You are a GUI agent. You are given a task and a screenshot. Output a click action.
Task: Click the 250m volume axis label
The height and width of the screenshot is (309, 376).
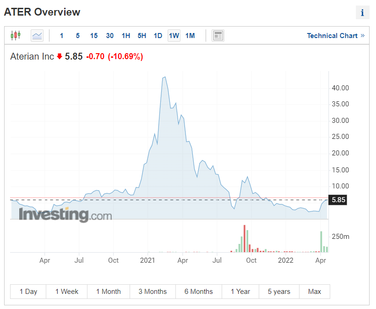click(341, 237)
